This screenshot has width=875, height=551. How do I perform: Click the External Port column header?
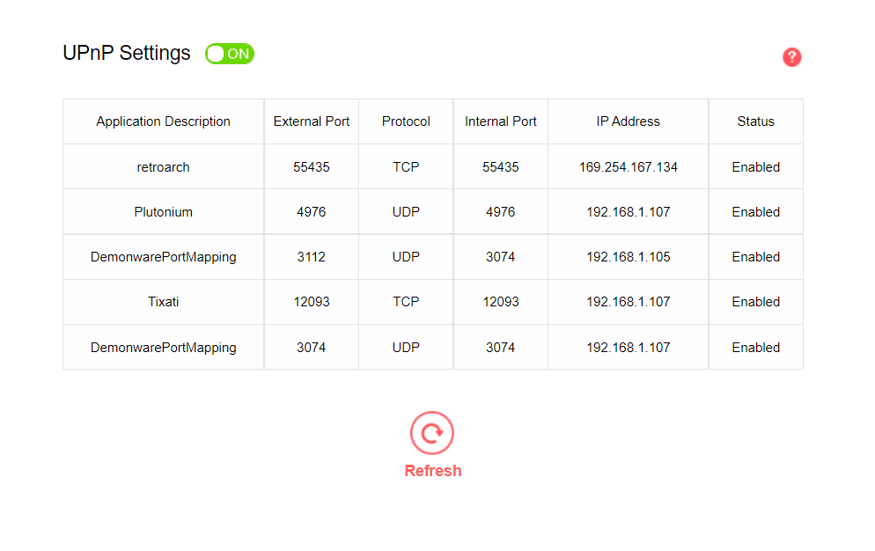312,121
